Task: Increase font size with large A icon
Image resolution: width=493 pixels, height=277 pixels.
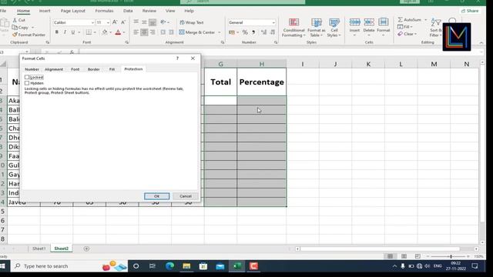Action: click(x=115, y=22)
